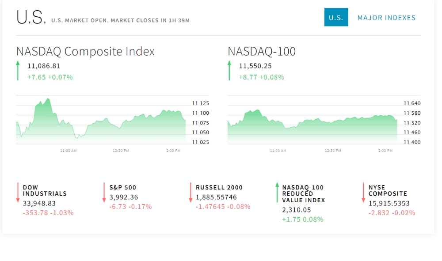Image resolution: width=442 pixels, height=261 pixels.
Task: Open NASDAQ-100 Reduced Value Index details
Action: click(304, 194)
